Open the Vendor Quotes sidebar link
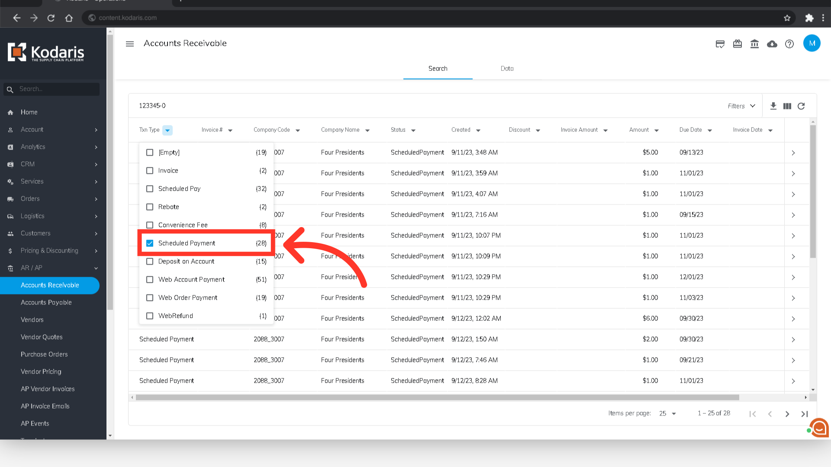This screenshot has height=467, width=831. coord(42,337)
